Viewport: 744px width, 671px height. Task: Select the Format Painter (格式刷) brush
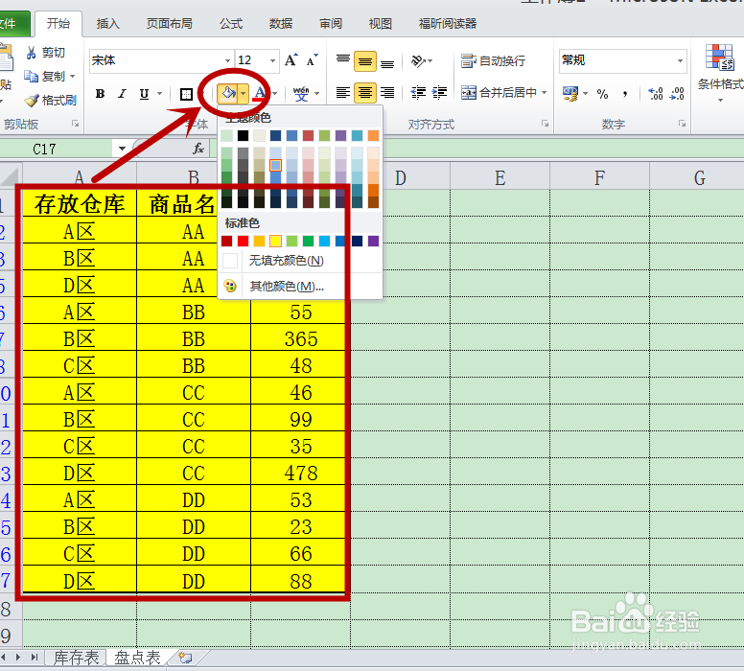coord(32,100)
